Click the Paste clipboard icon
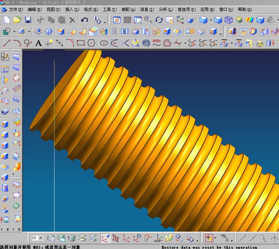Screen dimensions: 279x249 click(x=62, y=20)
